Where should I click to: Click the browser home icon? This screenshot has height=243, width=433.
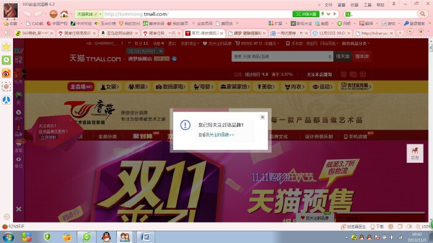pyautogui.click(x=64, y=14)
